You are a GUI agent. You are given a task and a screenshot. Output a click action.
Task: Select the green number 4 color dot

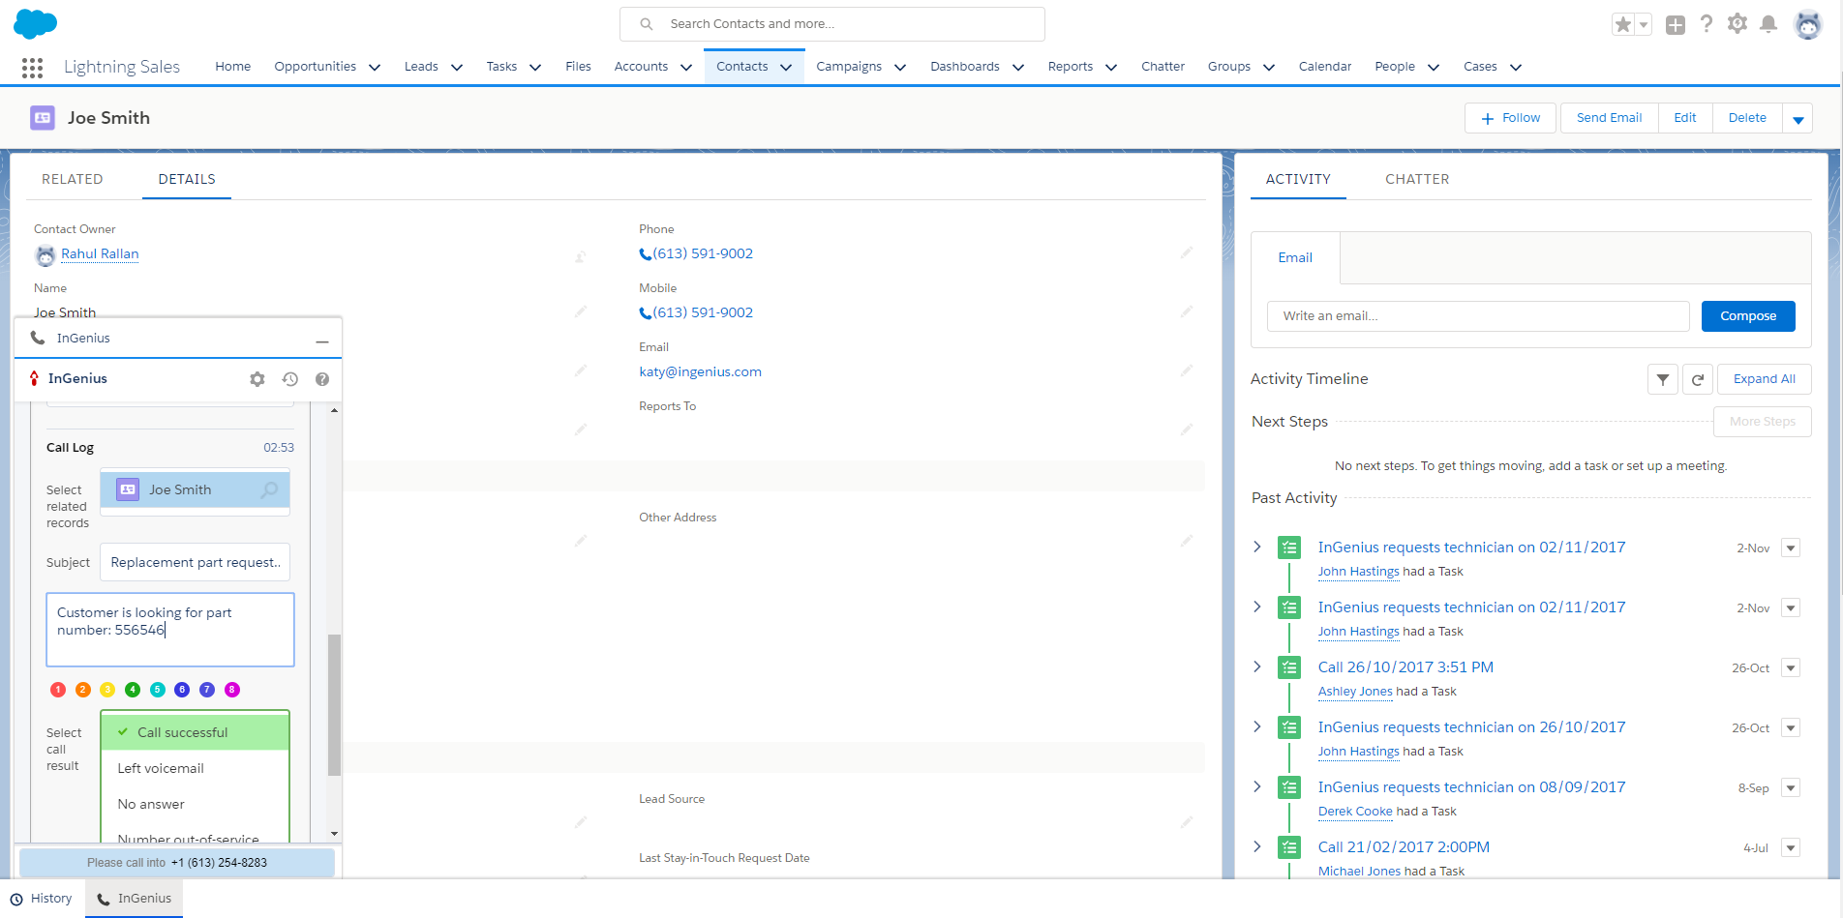pos(133,690)
